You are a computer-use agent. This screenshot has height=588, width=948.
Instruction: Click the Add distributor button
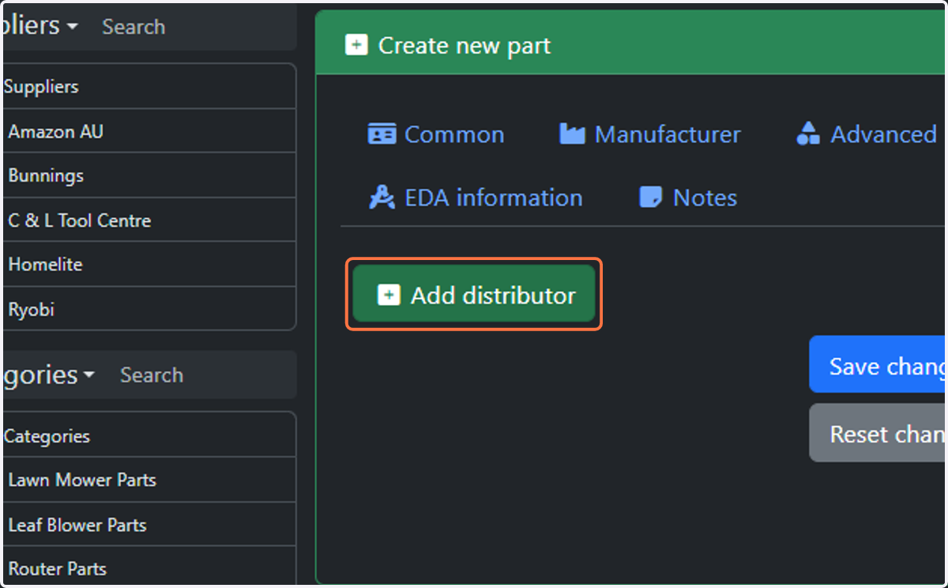pos(474,295)
